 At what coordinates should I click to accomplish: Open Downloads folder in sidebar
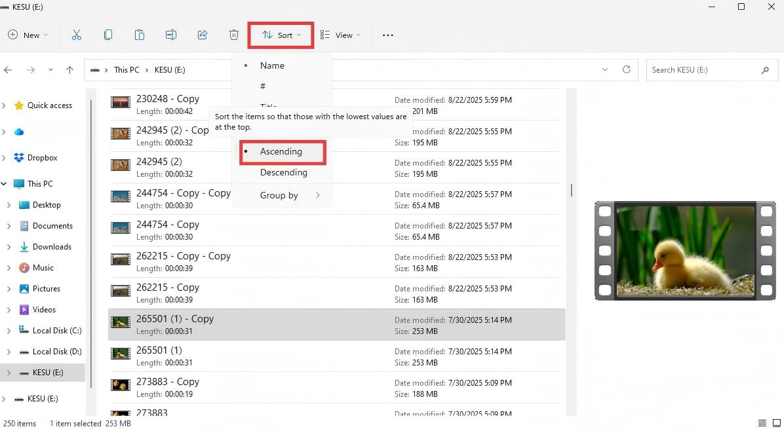(52, 247)
